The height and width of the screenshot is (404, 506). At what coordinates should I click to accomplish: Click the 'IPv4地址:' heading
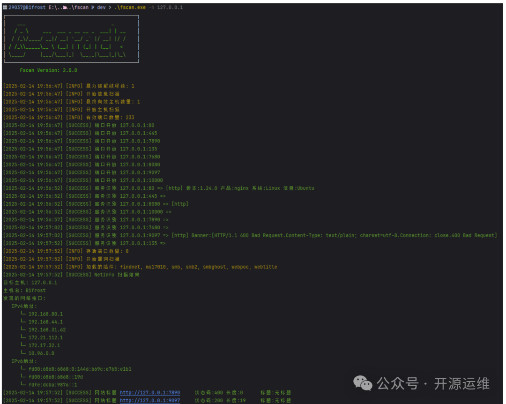click(x=24, y=306)
